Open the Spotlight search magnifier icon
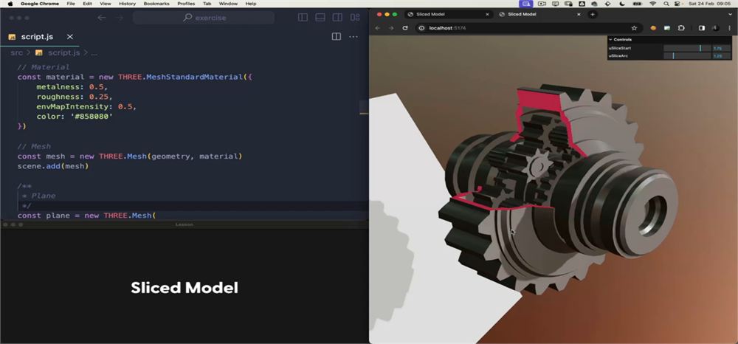Image resolution: width=738 pixels, height=344 pixels. (666, 3)
